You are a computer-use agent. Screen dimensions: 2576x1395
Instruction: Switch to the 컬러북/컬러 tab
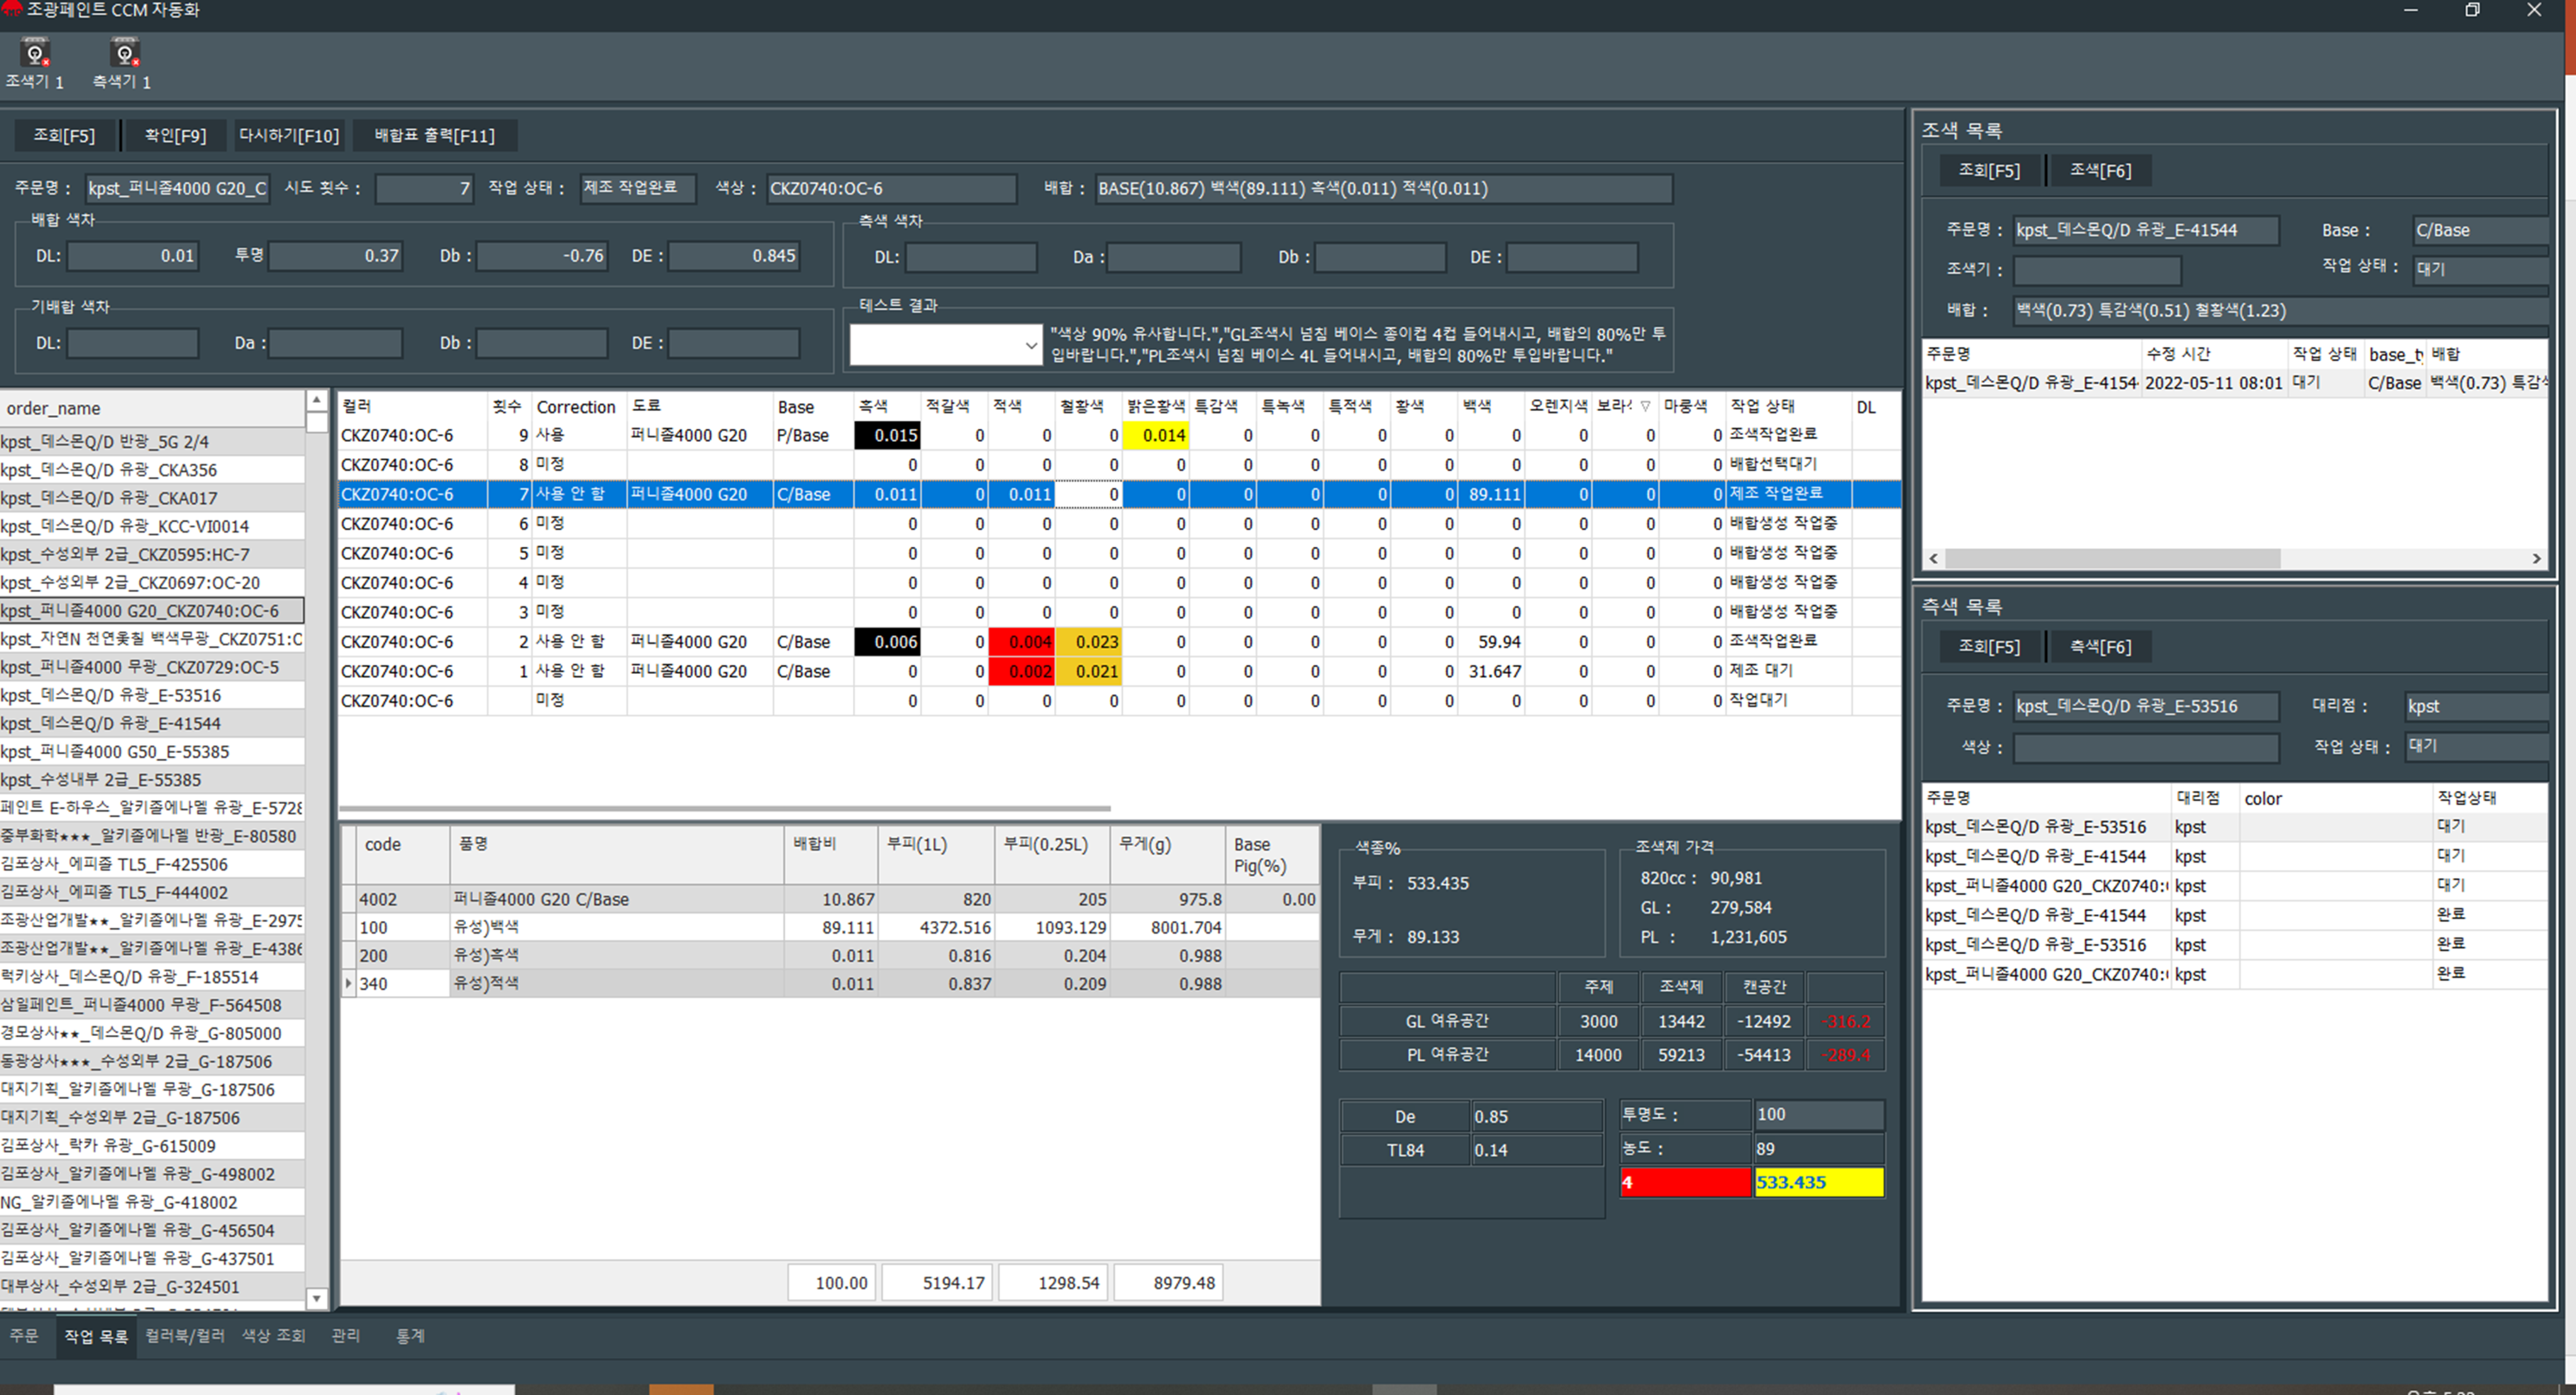(x=184, y=1335)
